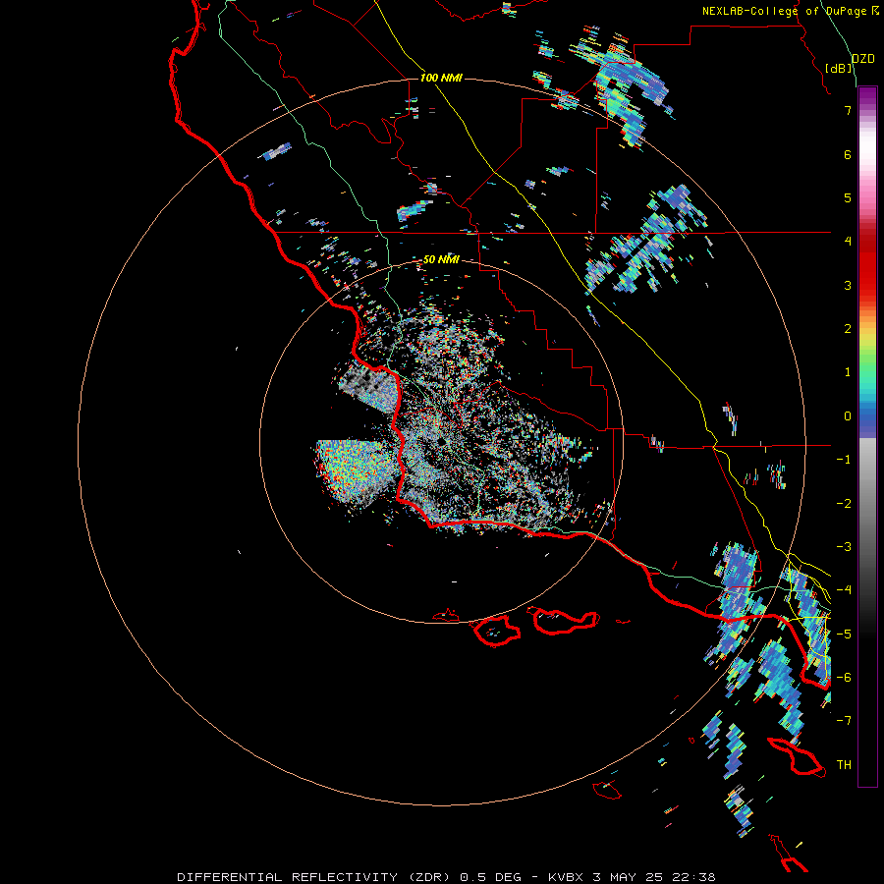884x884 pixels.
Task: Click the KVBX station identifier
Action: pos(567,877)
